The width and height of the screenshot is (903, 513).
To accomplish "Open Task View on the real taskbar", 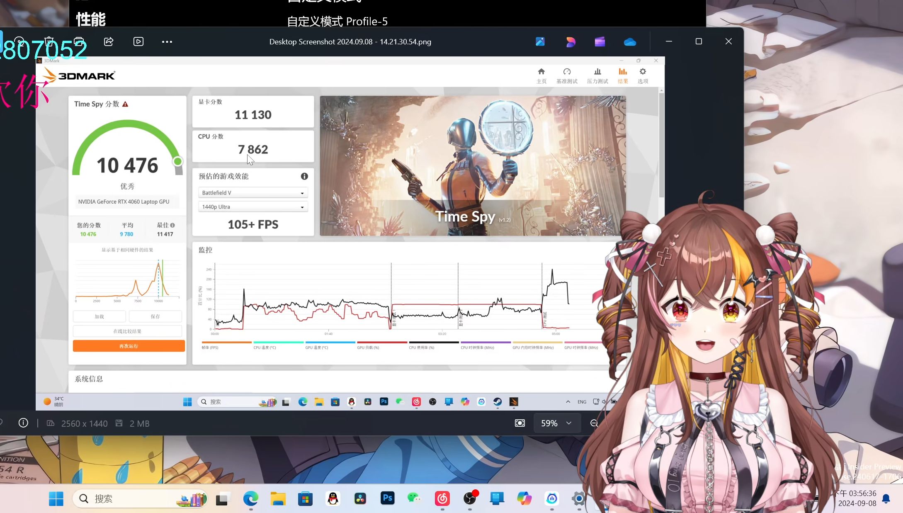I will click(222, 499).
